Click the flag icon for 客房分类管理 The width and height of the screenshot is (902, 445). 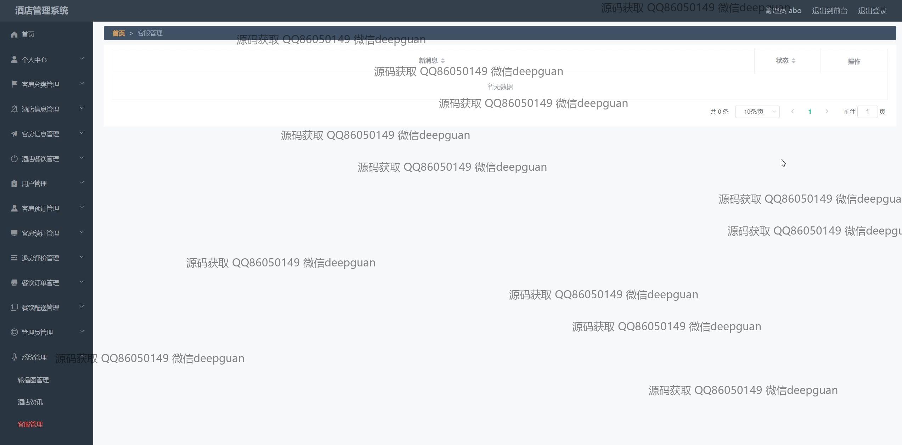[14, 84]
